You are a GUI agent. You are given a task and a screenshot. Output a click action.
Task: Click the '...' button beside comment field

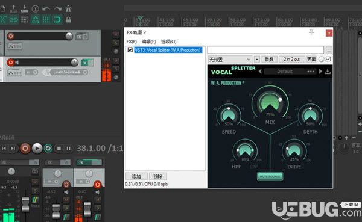tap(329, 50)
